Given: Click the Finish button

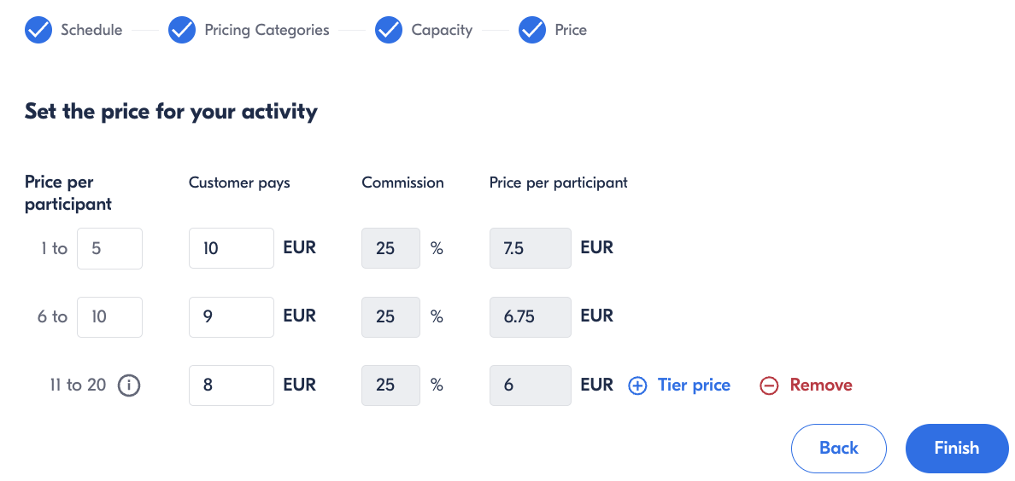Looking at the screenshot, I should (x=957, y=448).
